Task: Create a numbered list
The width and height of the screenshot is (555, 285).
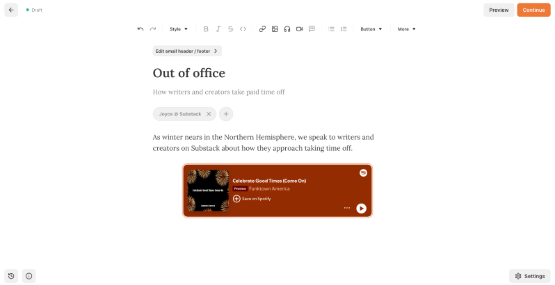Action: [x=344, y=29]
